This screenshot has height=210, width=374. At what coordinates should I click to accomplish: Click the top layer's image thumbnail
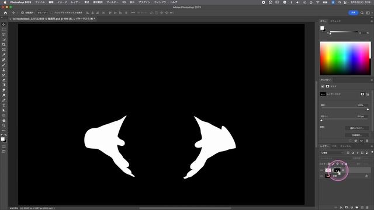328,170
